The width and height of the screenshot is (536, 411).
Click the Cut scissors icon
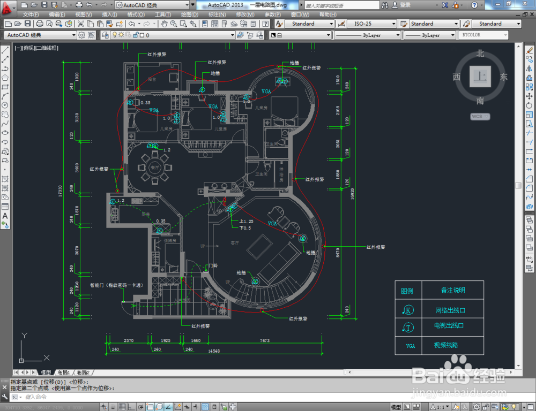[x=81, y=24]
